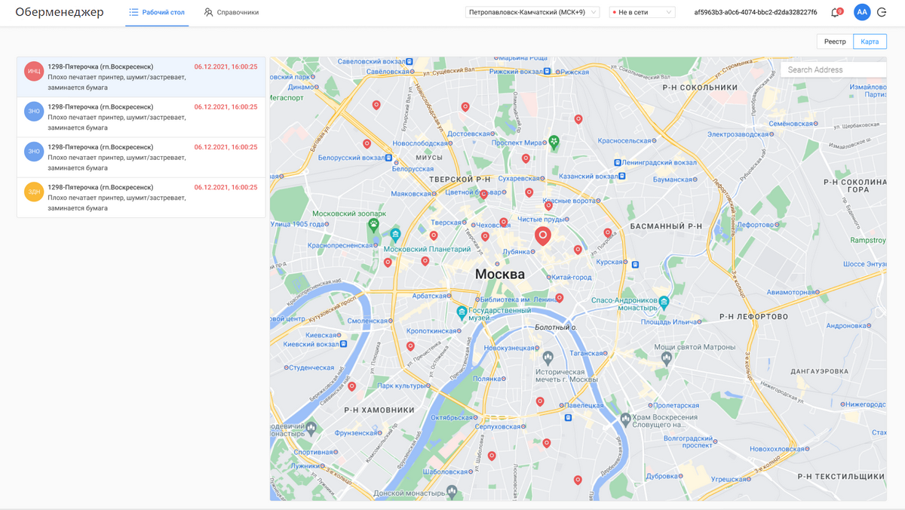Click the Проспект Мира green park icon
This screenshot has width=905, height=510.
coord(554,141)
